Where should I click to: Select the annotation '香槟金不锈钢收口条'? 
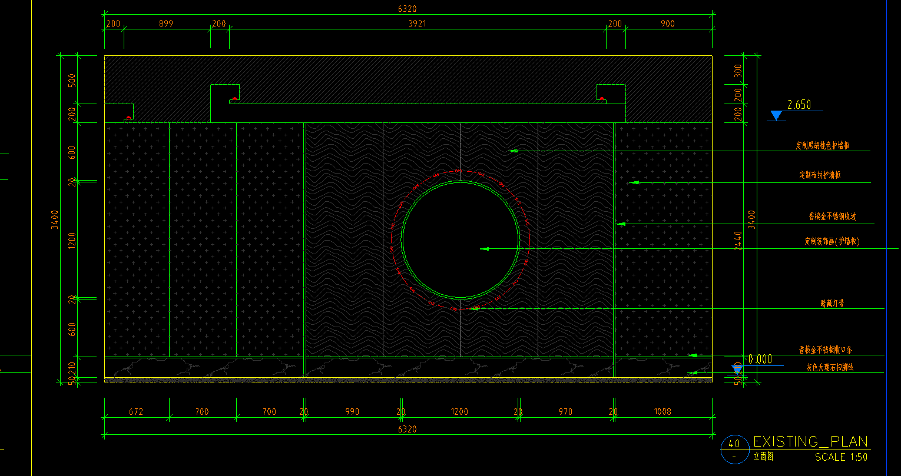[826, 350]
